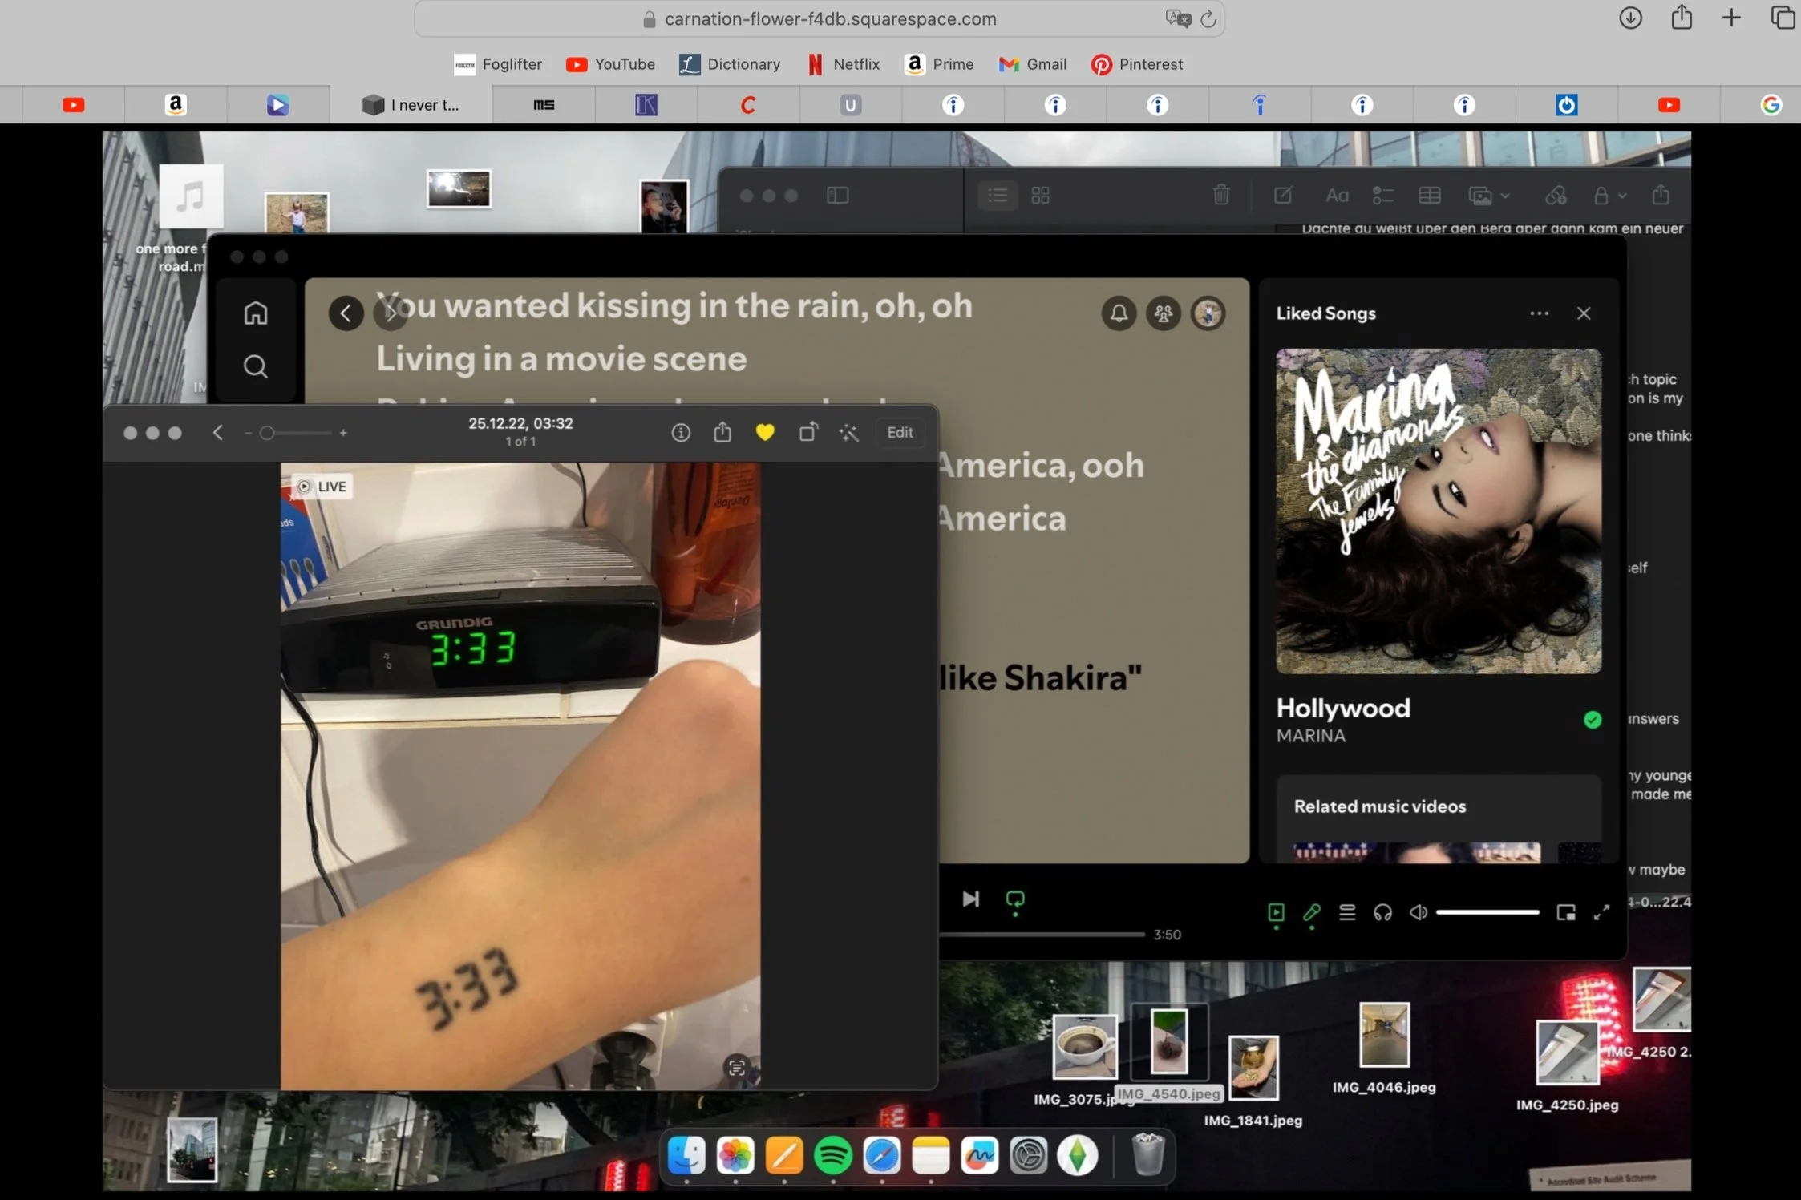Click the Spotify home icon
Image resolution: width=1801 pixels, height=1200 pixels.
tap(256, 313)
